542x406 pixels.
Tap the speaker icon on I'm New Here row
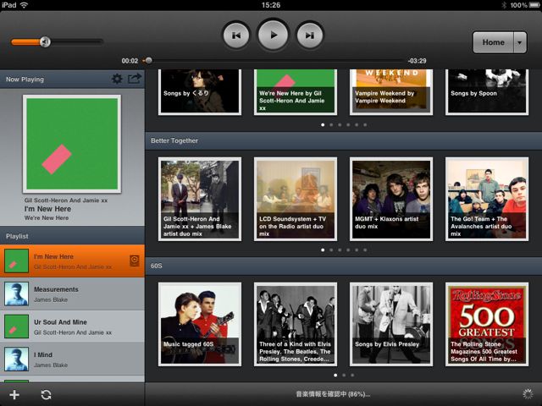point(135,261)
